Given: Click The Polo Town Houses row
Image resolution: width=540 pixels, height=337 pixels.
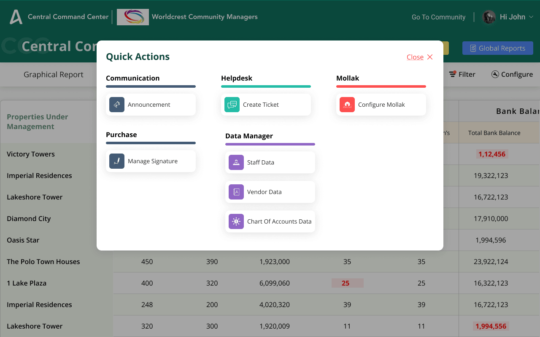Looking at the screenshot, I should (x=43, y=262).
